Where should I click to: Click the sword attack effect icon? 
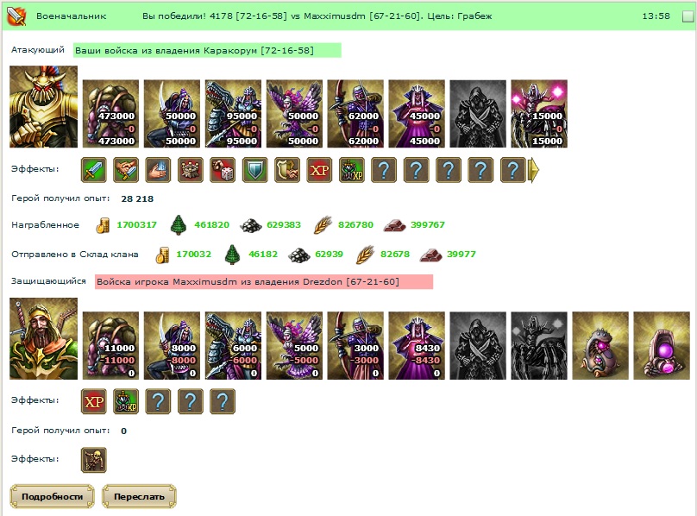click(94, 170)
